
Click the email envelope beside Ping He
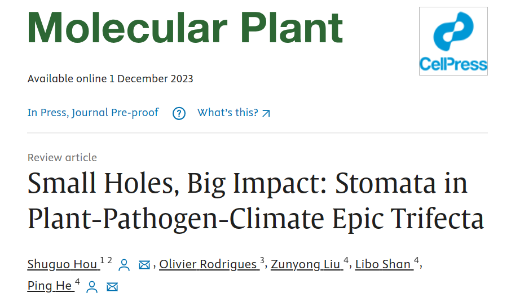click(112, 287)
